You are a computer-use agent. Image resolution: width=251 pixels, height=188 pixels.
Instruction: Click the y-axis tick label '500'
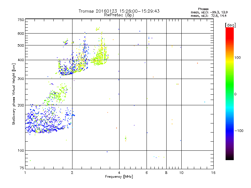click(x=21, y=45)
